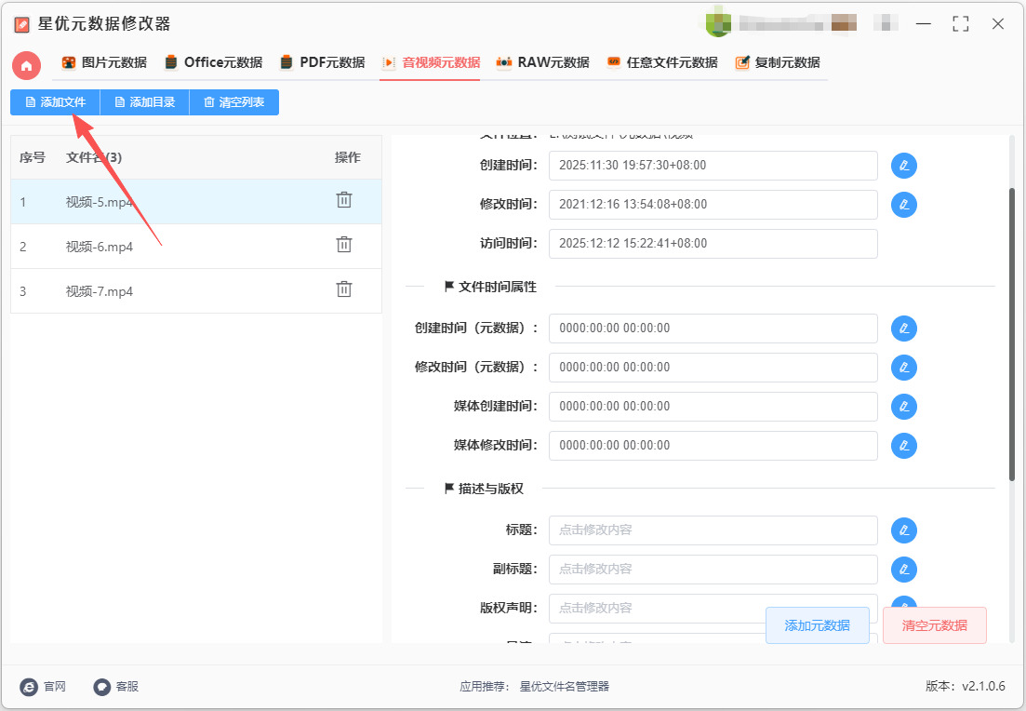
Task: Open recommended app 星优文件名管理器
Action: coord(564,686)
